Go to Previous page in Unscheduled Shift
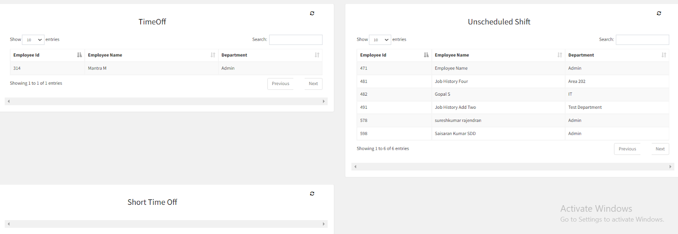Image resolution: width=678 pixels, height=234 pixels. pyautogui.click(x=627, y=149)
